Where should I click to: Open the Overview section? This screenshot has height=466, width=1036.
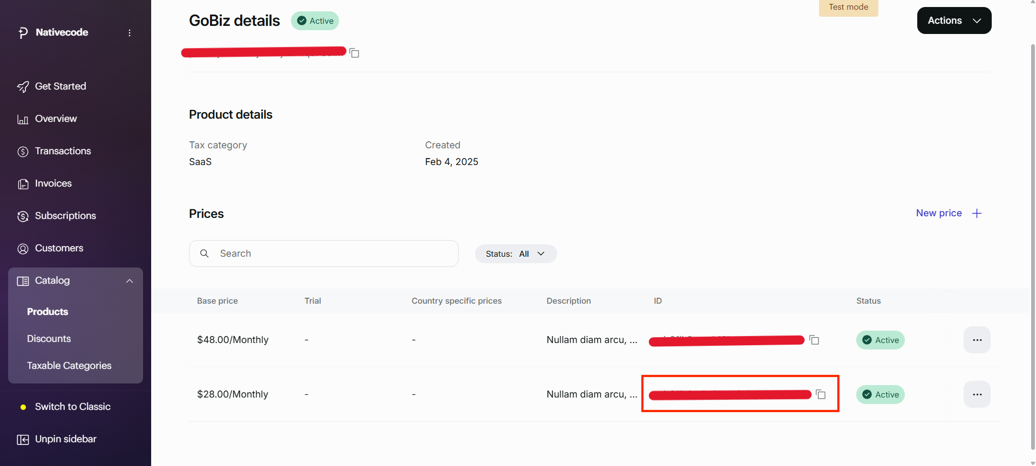click(x=56, y=119)
